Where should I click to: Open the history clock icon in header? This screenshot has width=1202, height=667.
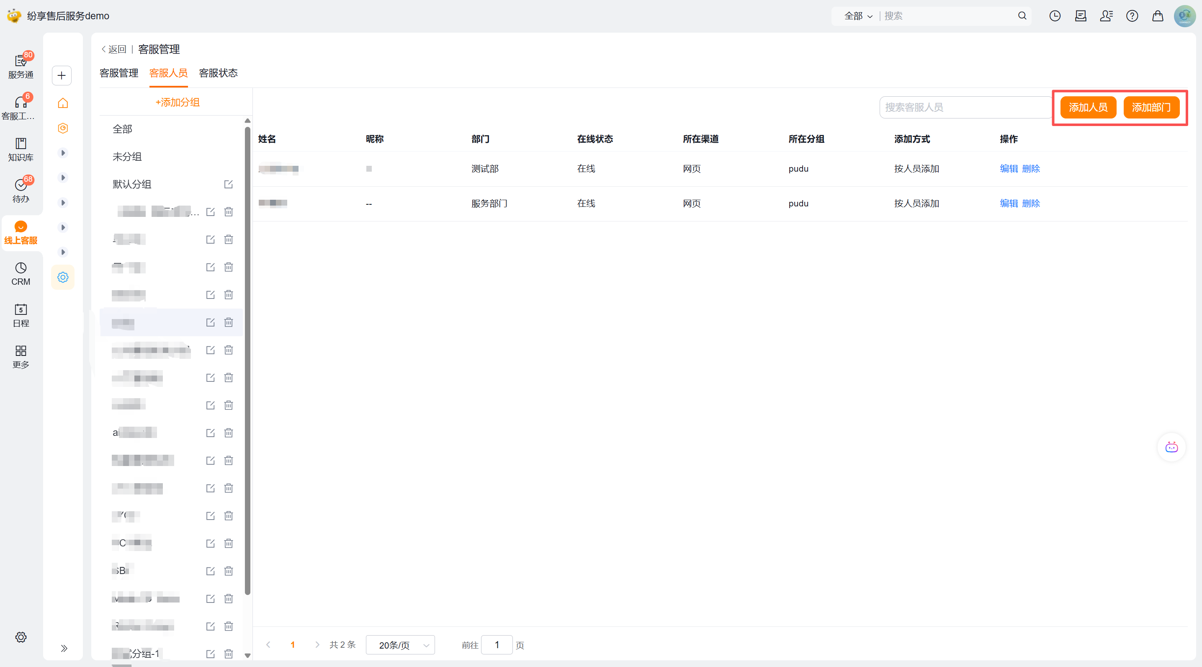coord(1055,16)
